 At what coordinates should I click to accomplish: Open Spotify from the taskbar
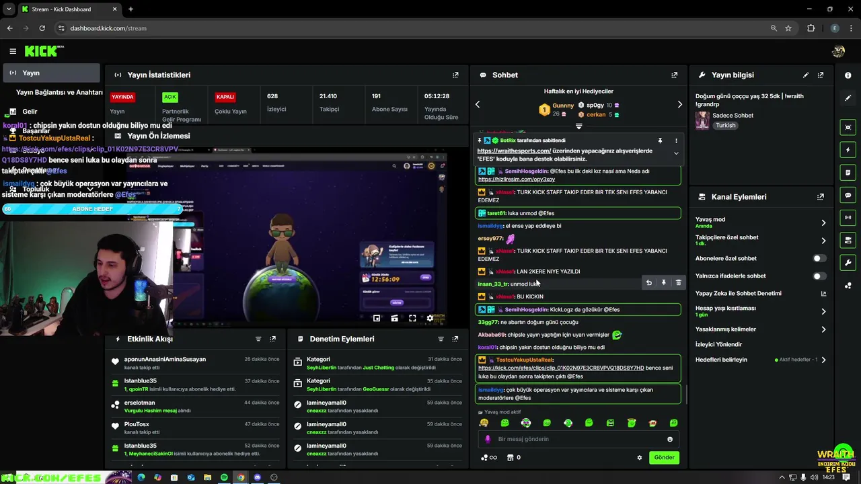point(224,477)
